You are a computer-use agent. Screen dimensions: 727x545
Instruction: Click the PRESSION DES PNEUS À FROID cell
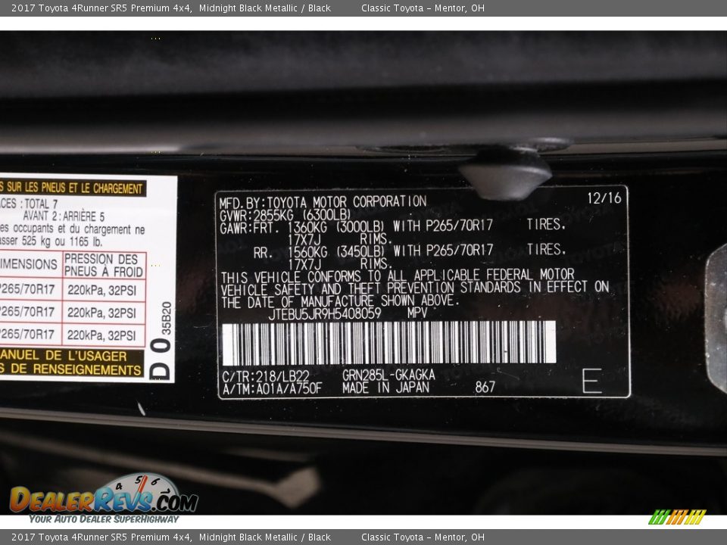pos(104,265)
